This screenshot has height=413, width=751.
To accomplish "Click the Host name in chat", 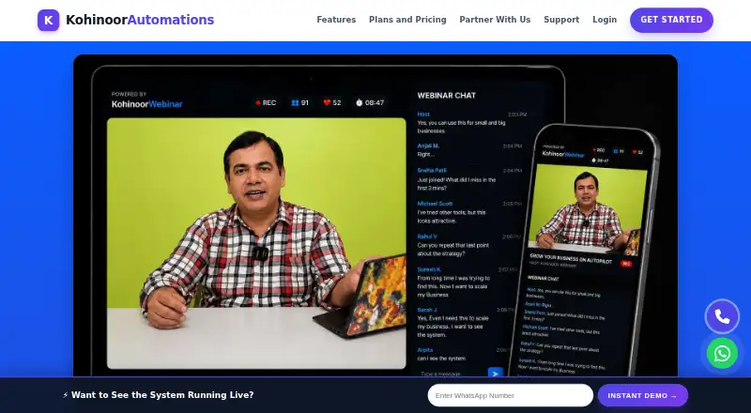I will [x=423, y=115].
